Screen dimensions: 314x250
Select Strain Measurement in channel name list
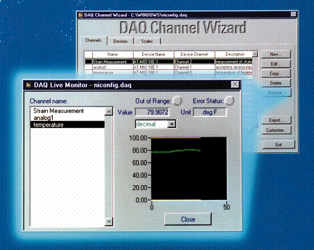coord(59,111)
